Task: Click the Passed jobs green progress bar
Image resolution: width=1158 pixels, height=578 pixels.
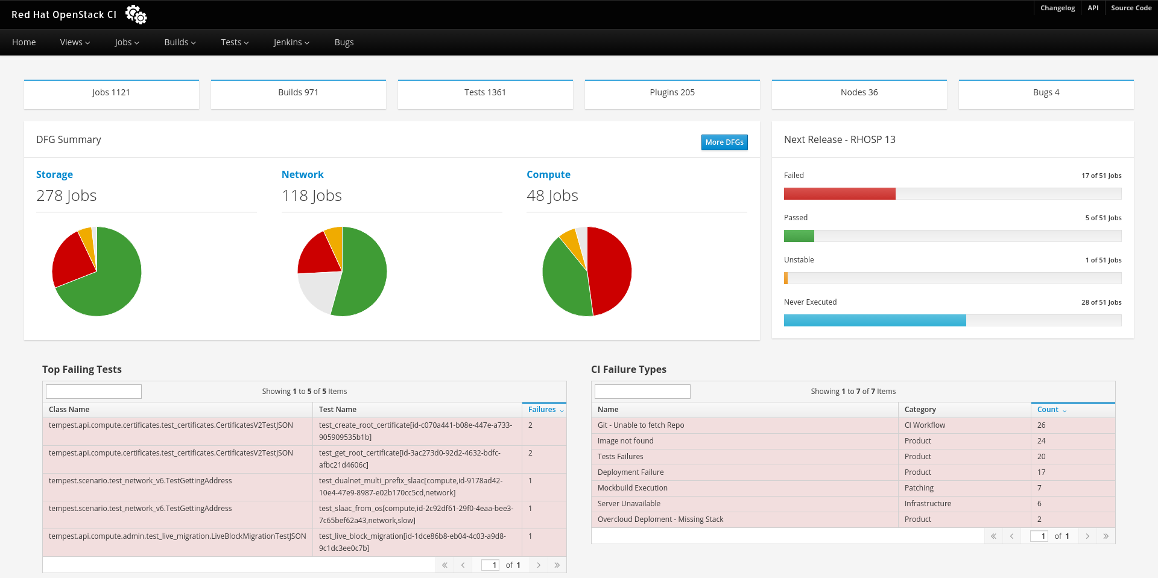Action: pos(799,236)
